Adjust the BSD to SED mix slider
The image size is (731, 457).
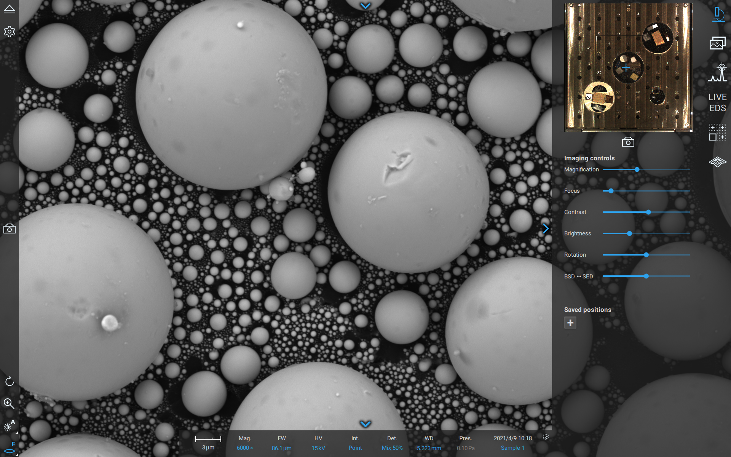(646, 276)
